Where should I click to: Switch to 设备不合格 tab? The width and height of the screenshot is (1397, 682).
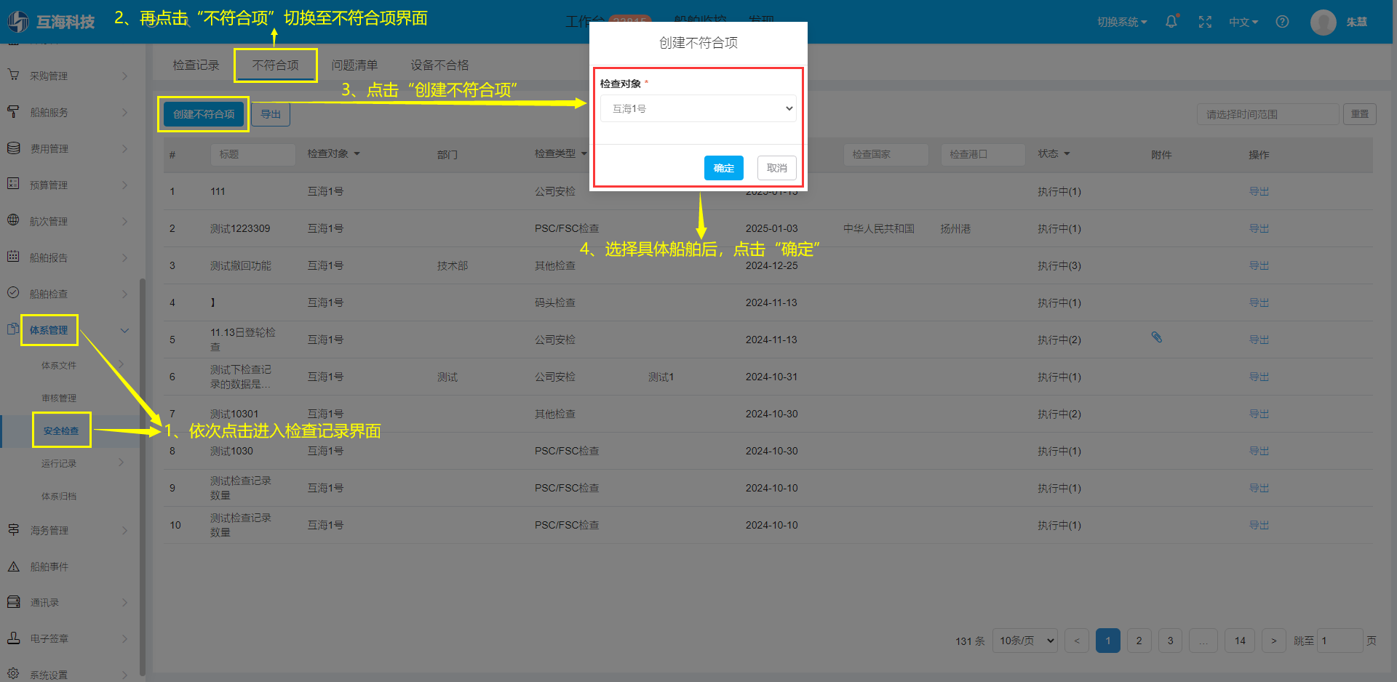pos(439,65)
